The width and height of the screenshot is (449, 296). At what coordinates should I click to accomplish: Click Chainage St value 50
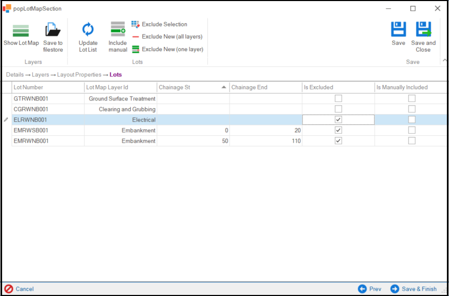pos(193,141)
